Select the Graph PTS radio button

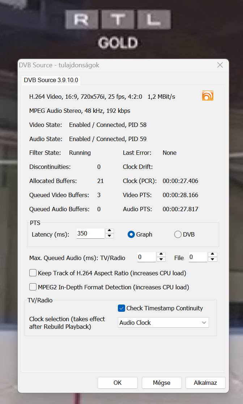[131, 234]
